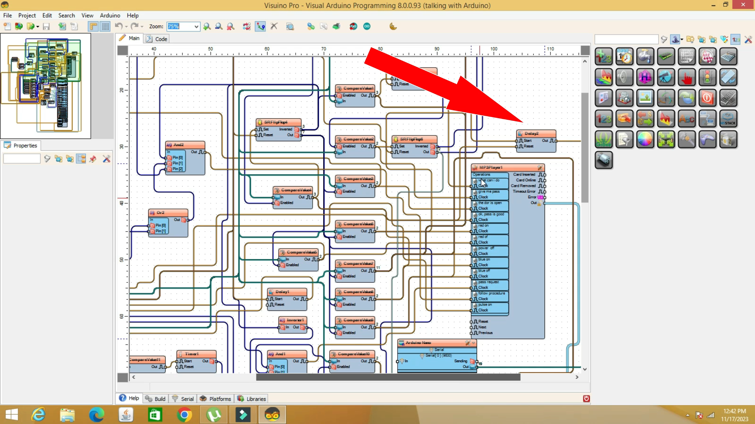Open the red hand Touch category
This screenshot has height=424, width=755.
687,77
